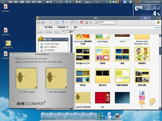Open the 文書 top bar menu
Image resolution: width=162 pixels, height=121 pixels.
point(28,2)
